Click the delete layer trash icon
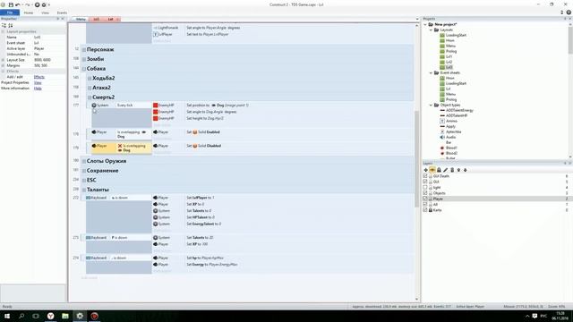Screen dimensions: 573x322 [452, 170]
